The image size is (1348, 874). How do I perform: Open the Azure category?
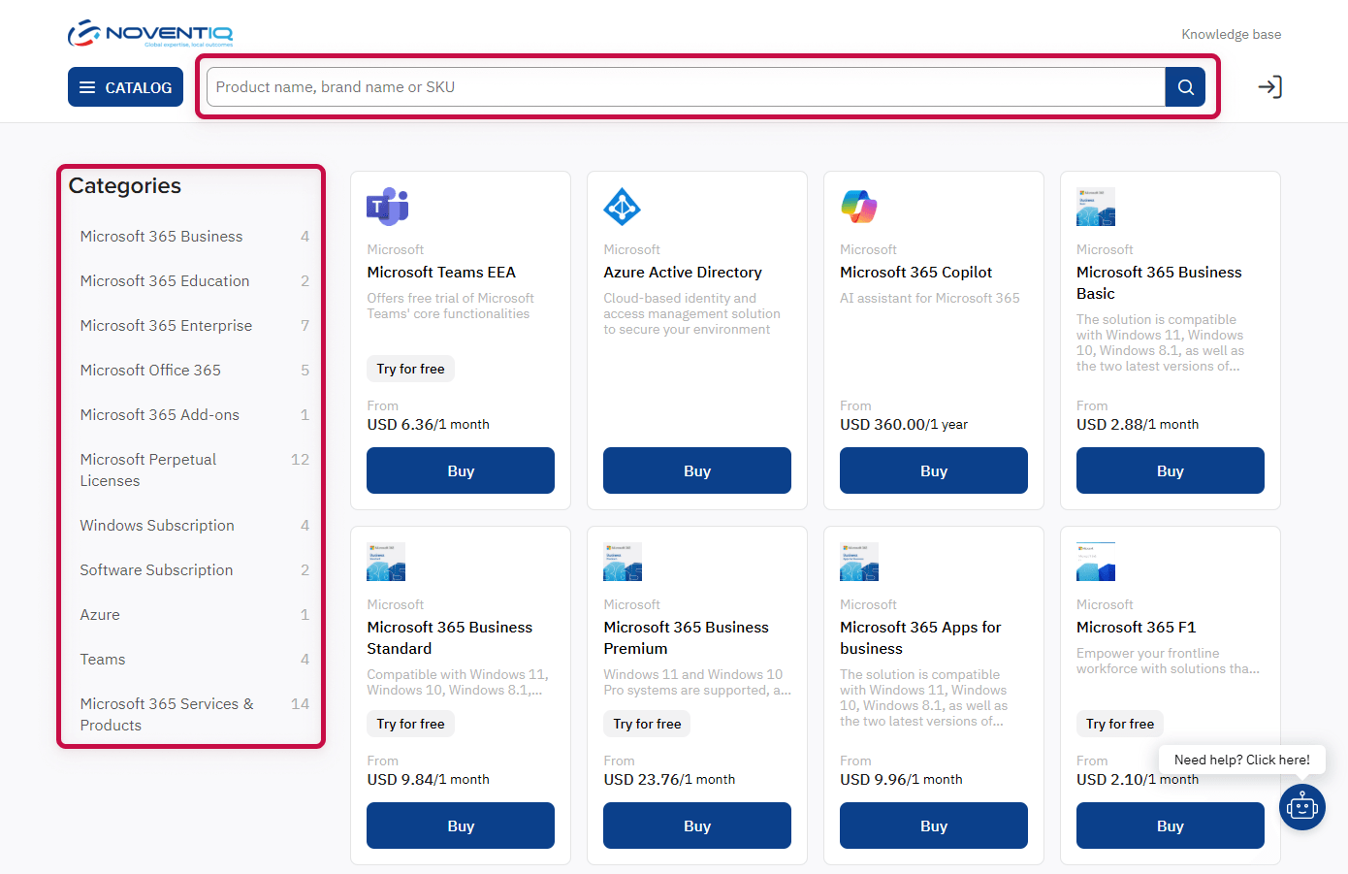pos(99,614)
